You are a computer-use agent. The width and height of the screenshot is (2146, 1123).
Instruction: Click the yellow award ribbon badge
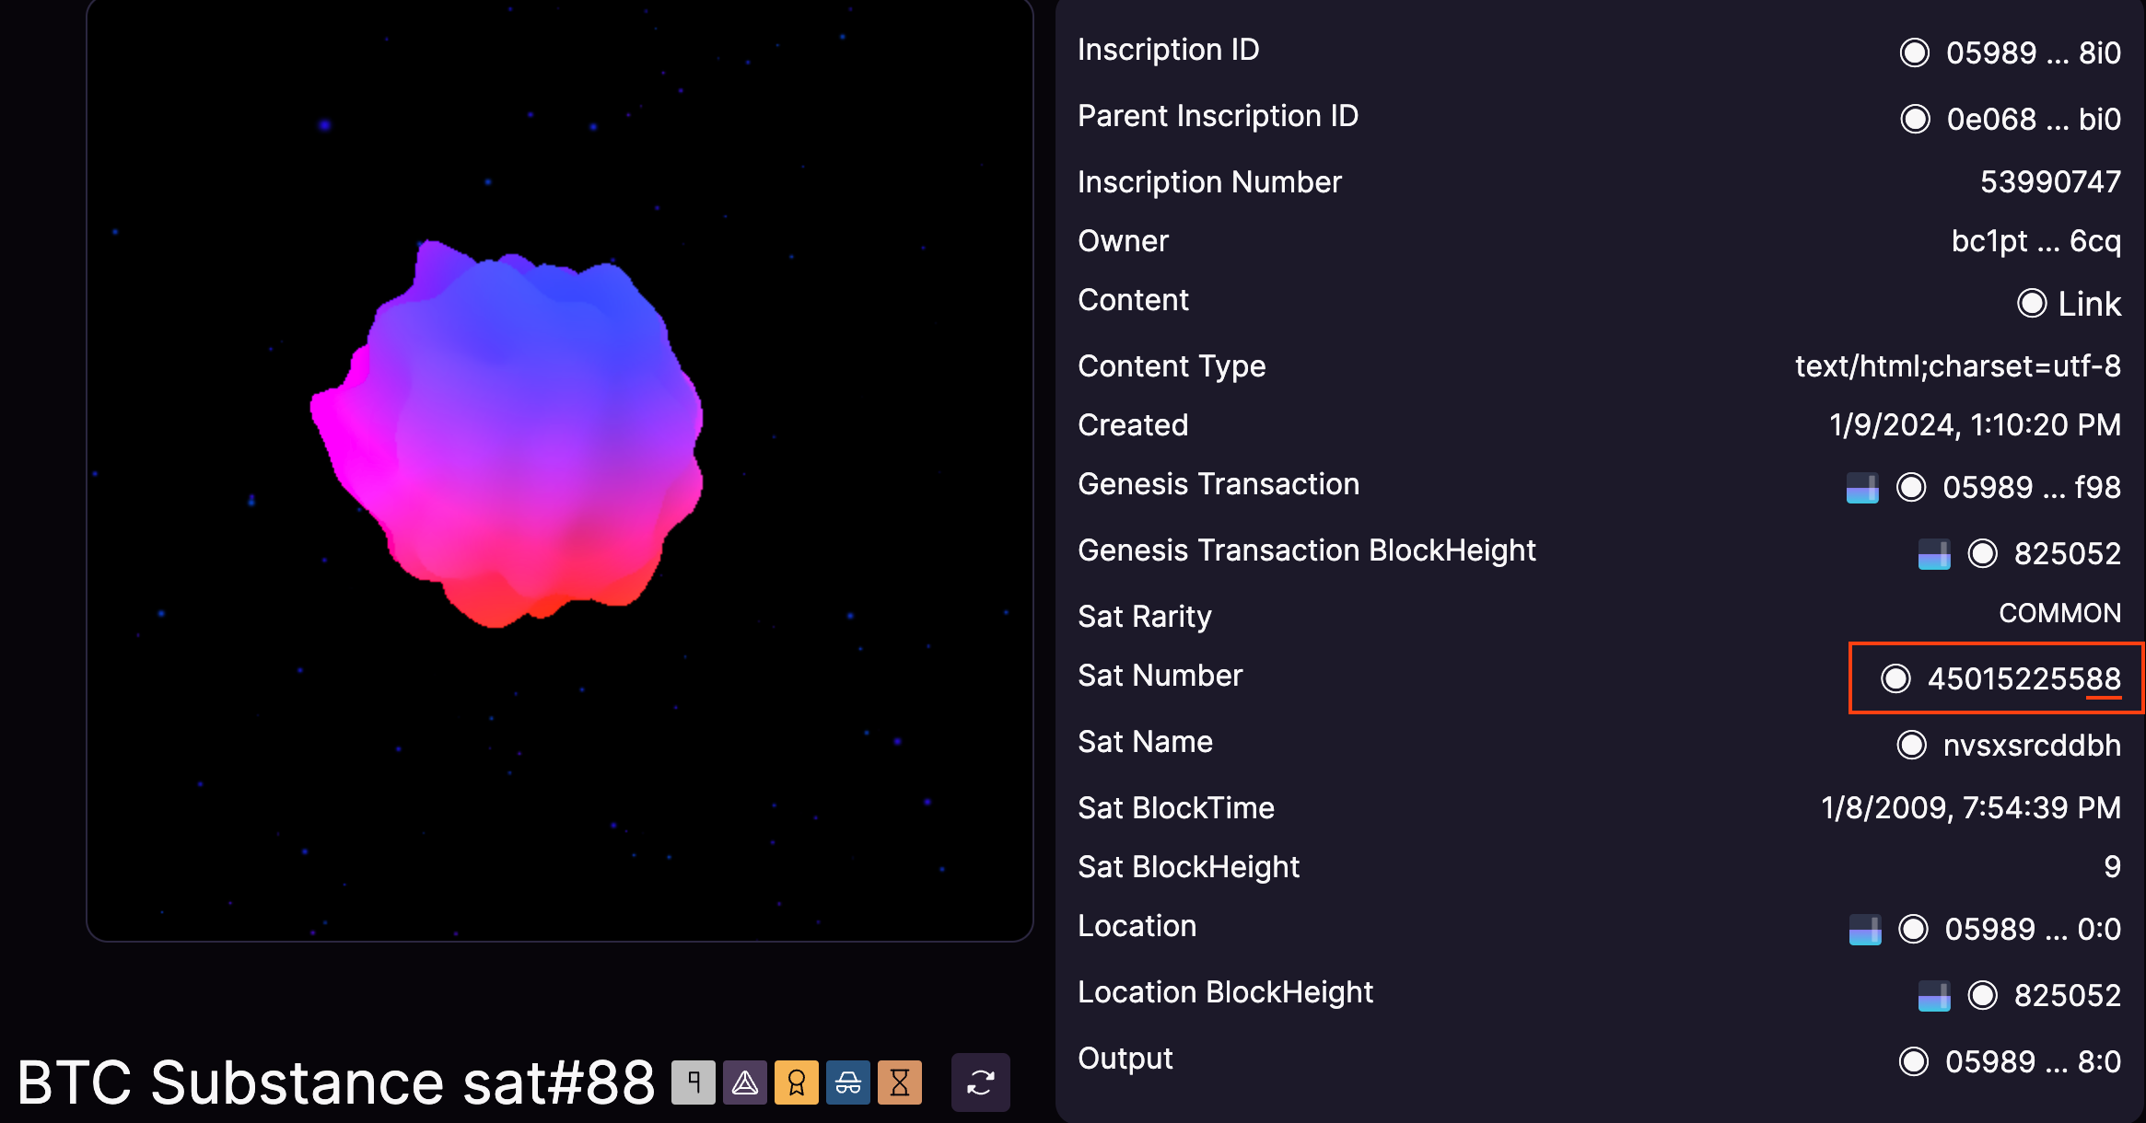(x=797, y=1082)
